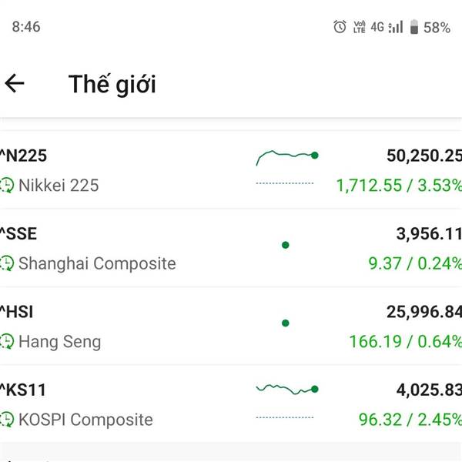Tap KOSPI change value 96.32 / 2.45%

(410, 420)
